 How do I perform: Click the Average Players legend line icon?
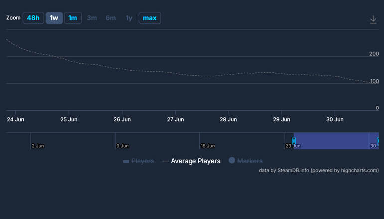pos(165,161)
